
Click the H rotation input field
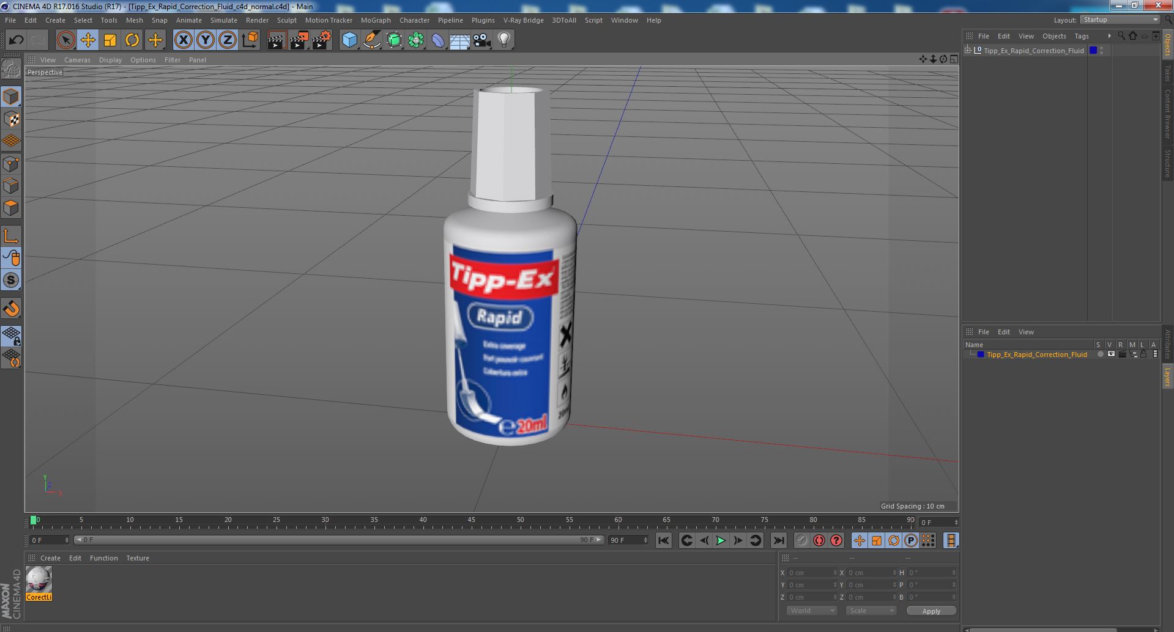point(931,573)
